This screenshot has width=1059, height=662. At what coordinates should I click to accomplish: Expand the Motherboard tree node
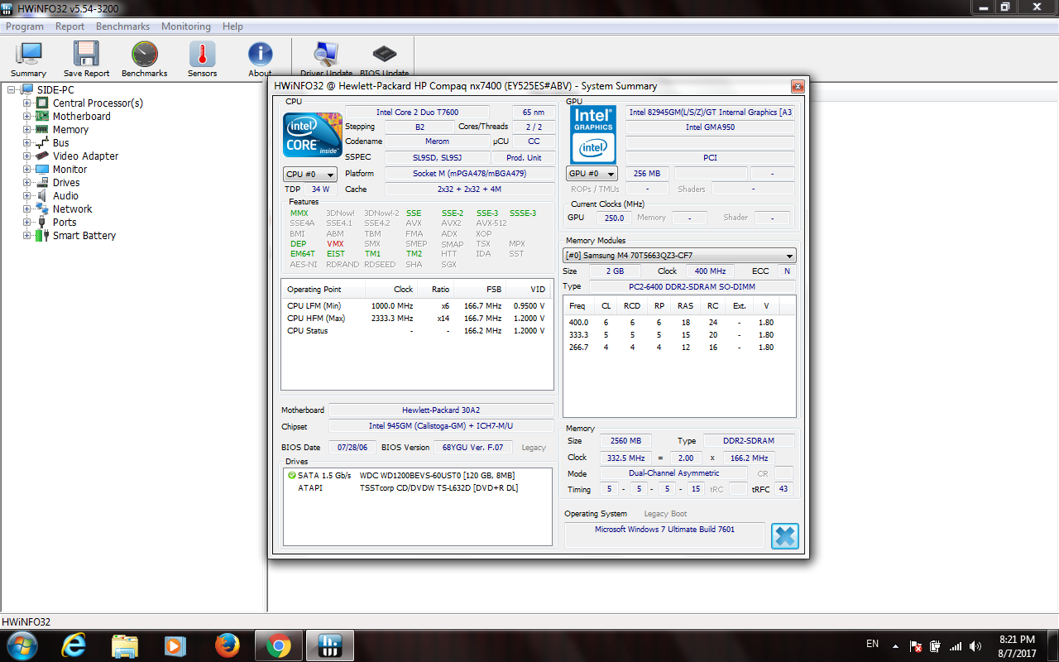click(26, 117)
